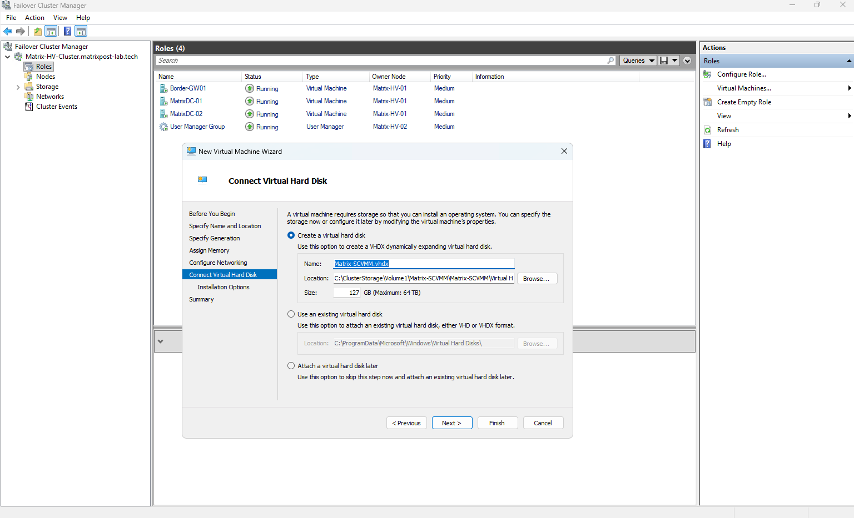Click the Configure Role icon in Actions
The width and height of the screenshot is (854, 518).
[707, 74]
